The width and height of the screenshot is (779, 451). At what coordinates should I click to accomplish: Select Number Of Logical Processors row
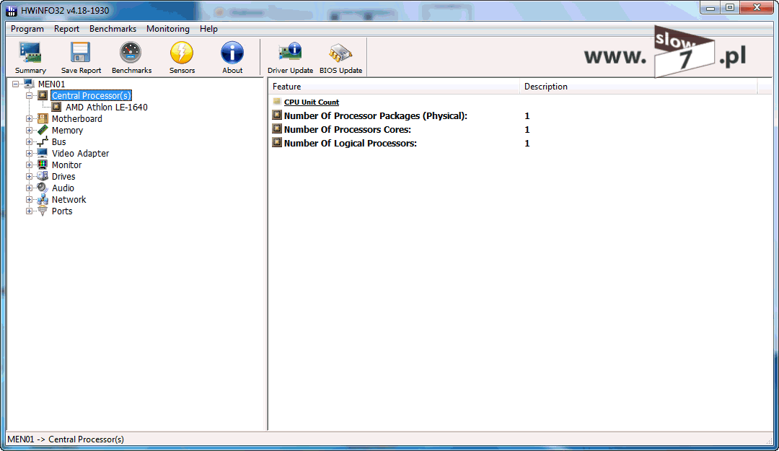click(x=520, y=143)
